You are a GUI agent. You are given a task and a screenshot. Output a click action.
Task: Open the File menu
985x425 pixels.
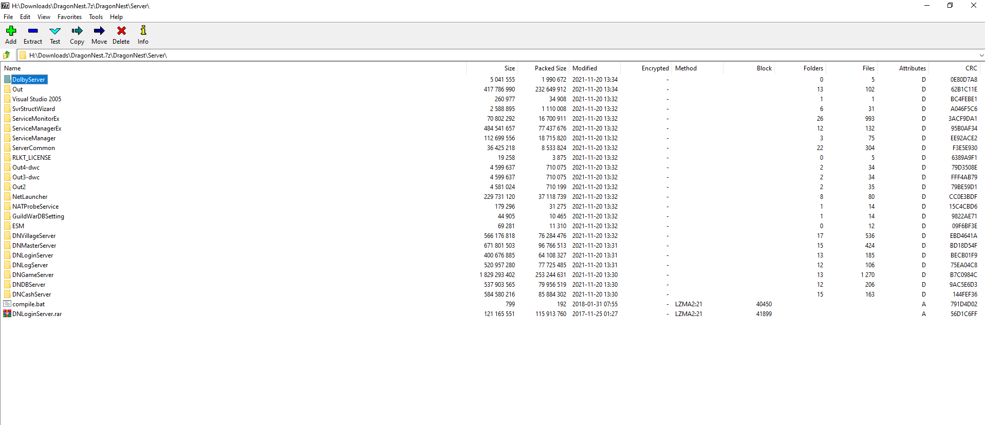pos(8,17)
